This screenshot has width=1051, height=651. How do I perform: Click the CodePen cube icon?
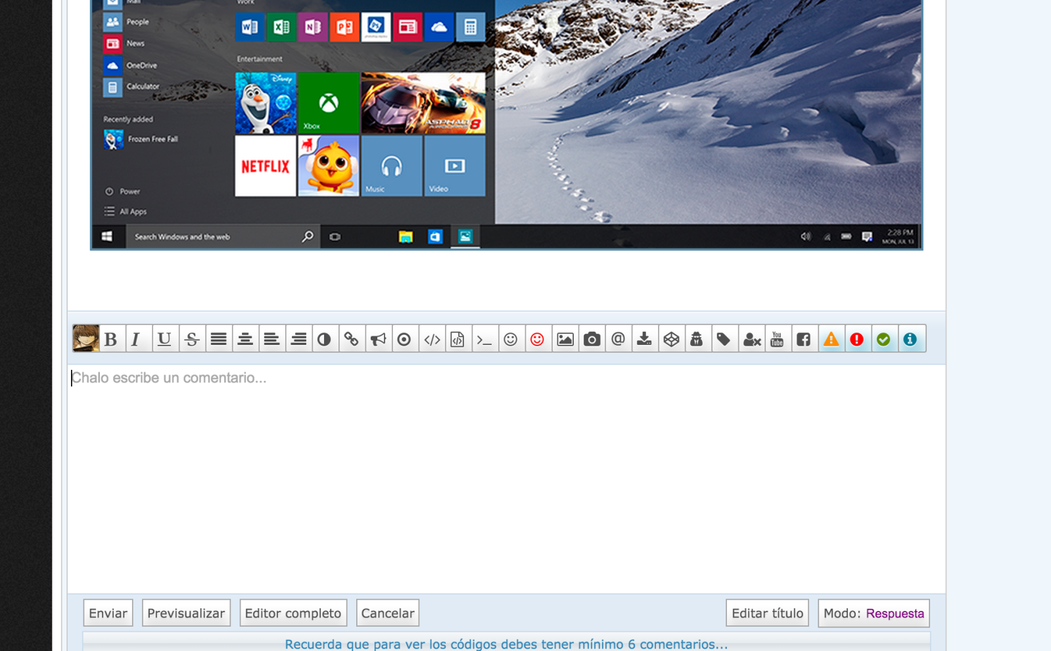click(x=671, y=339)
